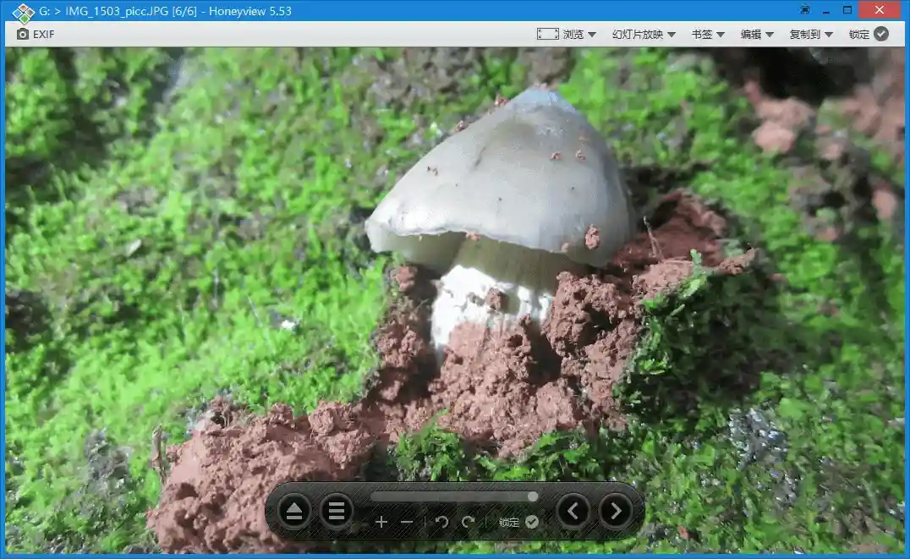Expand the 幻灯片放映 dropdown
The image size is (910, 559).
click(x=644, y=34)
